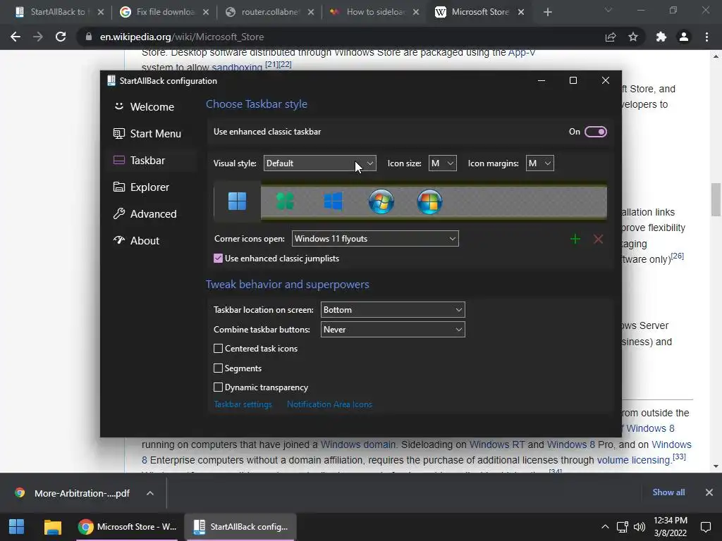Image resolution: width=722 pixels, height=541 pixels.
Task: Open the Chrome profile avatar icon
Action: click(684, 37)
